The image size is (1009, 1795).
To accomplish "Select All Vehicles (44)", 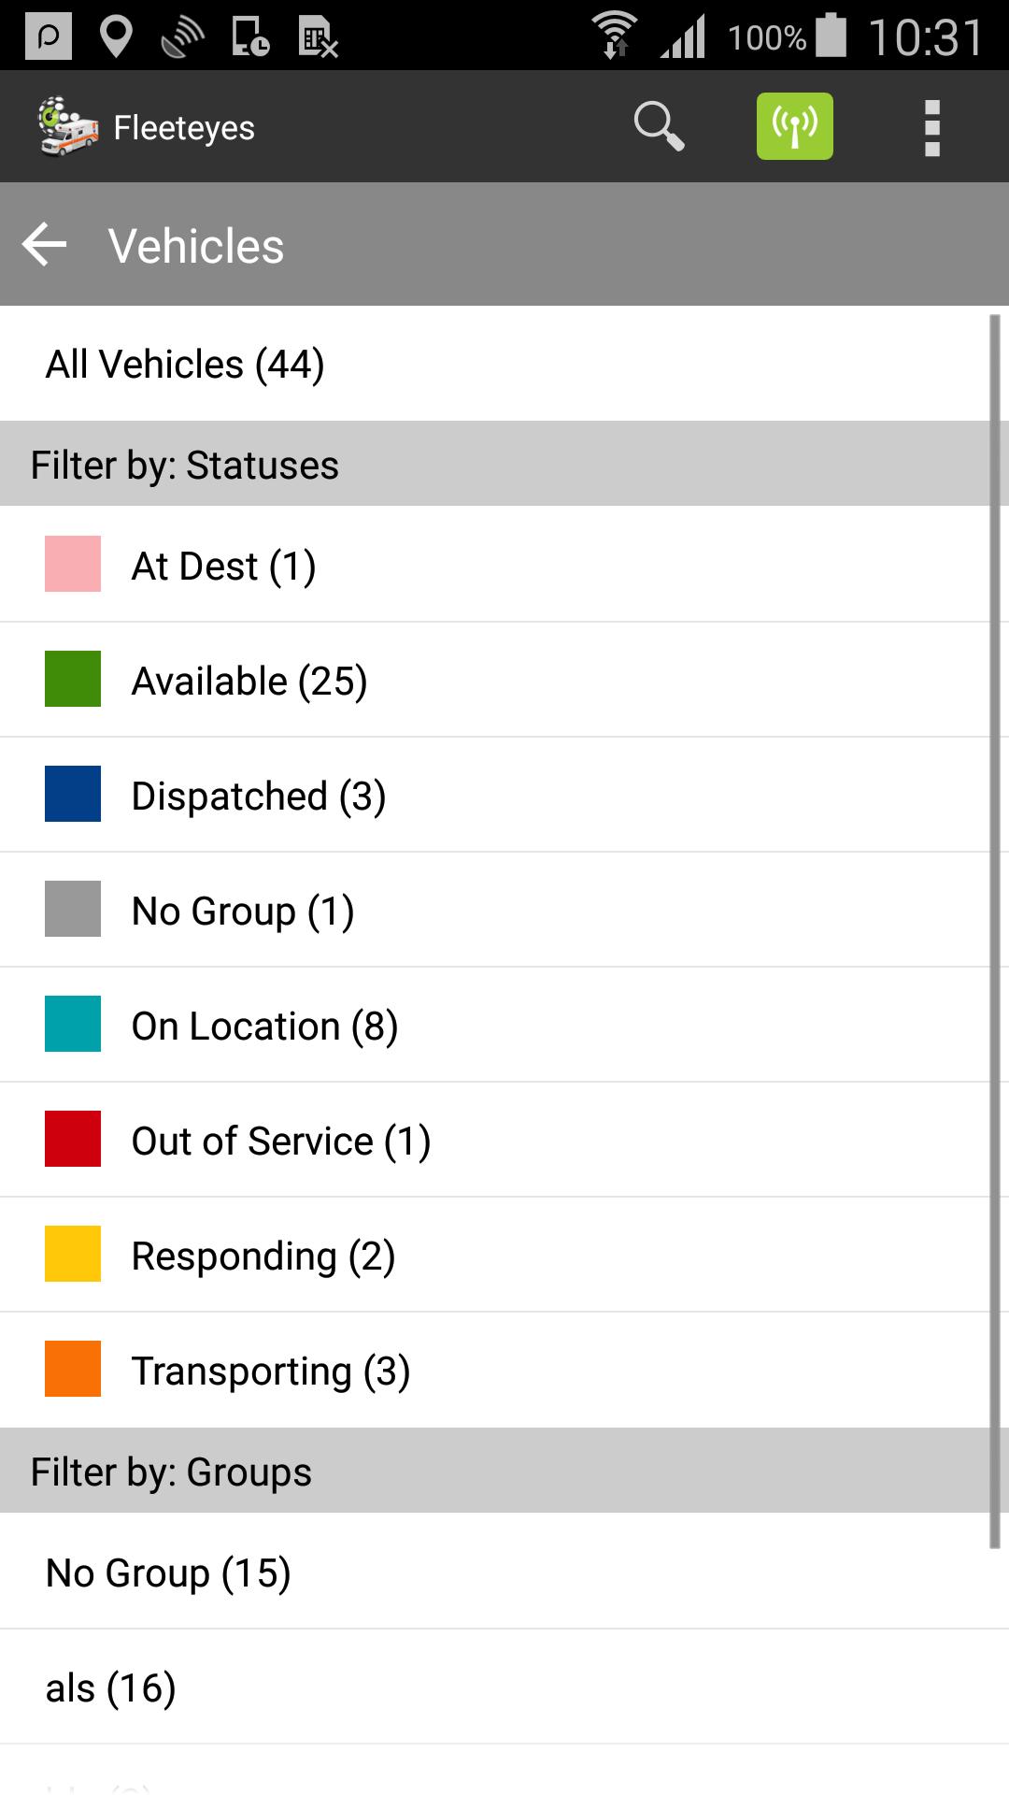I will (x=185, y=364).
